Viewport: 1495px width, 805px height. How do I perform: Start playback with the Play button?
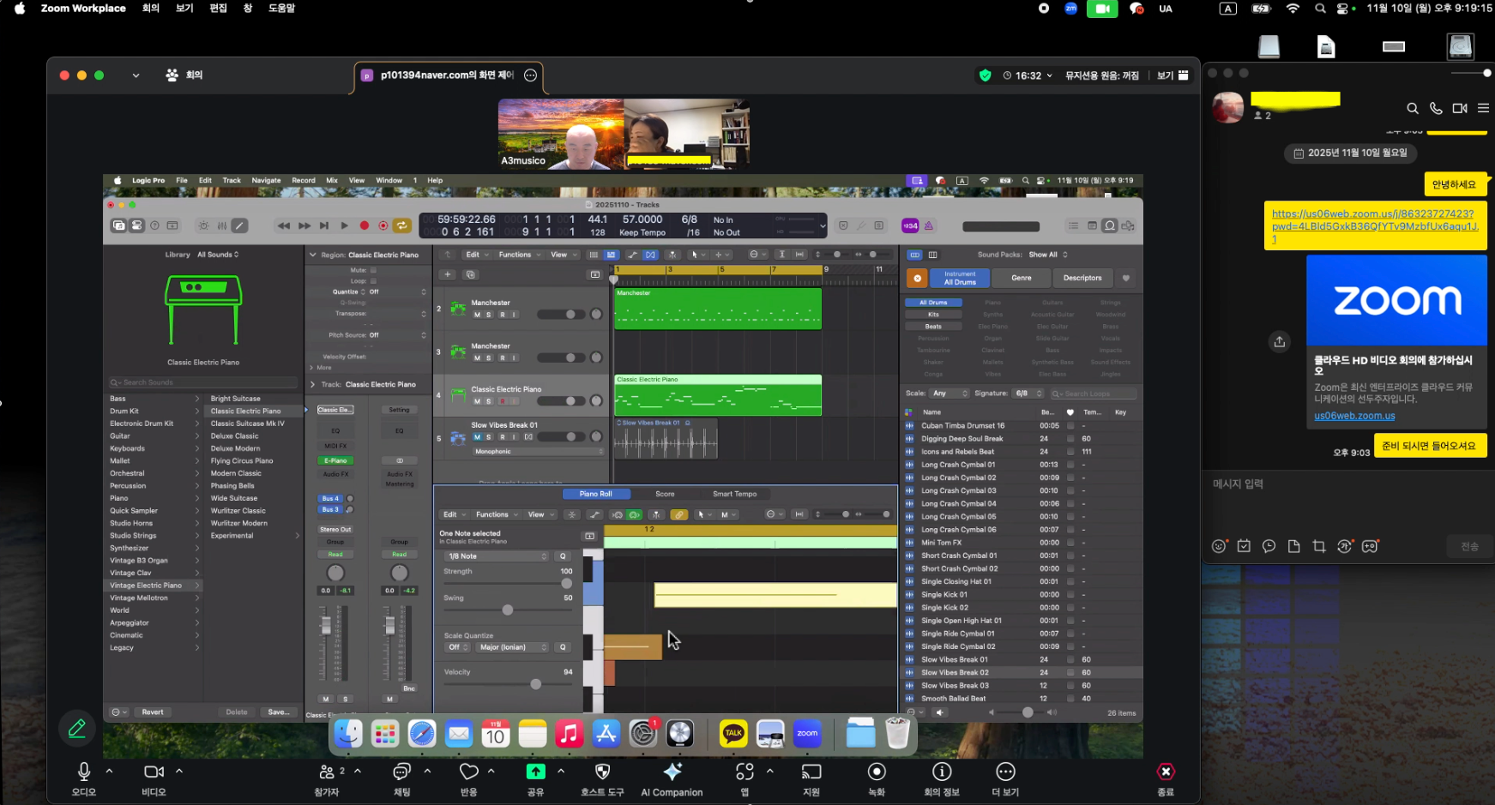[344, 225]
